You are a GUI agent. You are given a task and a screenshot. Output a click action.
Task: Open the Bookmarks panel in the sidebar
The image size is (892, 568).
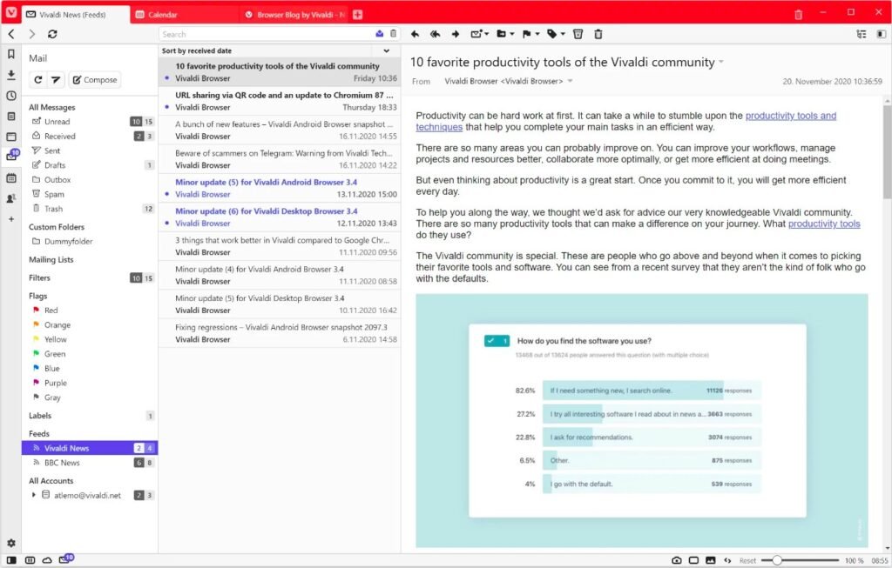[10, 55]
